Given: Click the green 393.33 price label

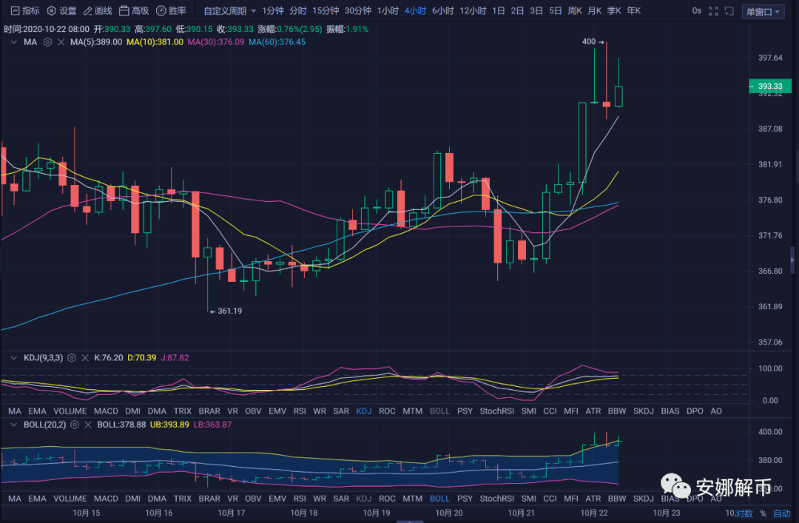Looking at the screenshot, I should (770, 86).
